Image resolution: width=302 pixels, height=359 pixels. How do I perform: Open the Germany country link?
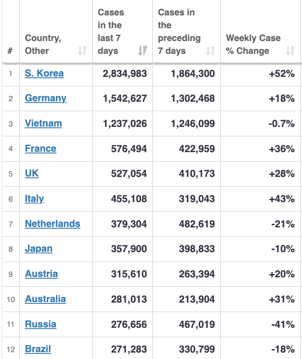(45, 98)
